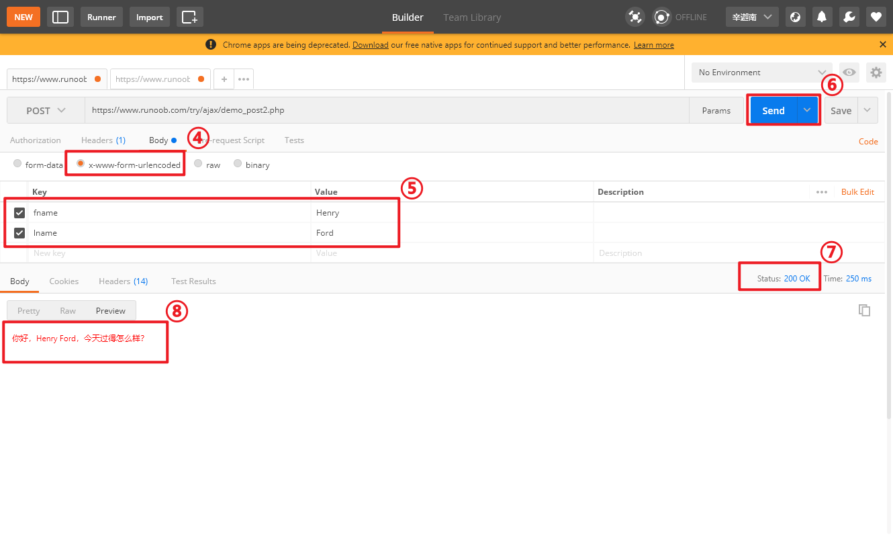Open the Runner button
Screen dimensions: 893x536
coord(101,17)
